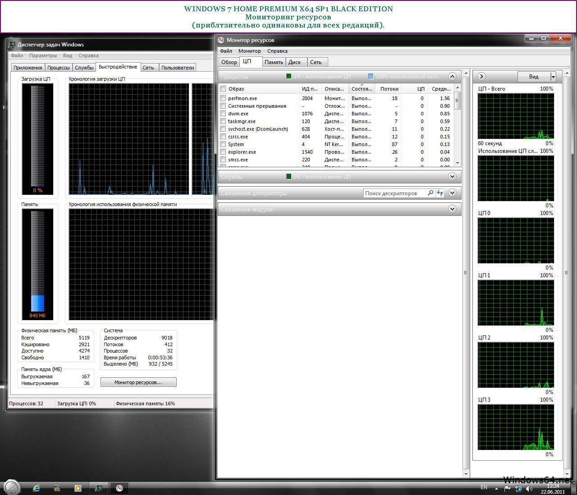Click Процессов: 32 in status bar

(x=26, y=403)
